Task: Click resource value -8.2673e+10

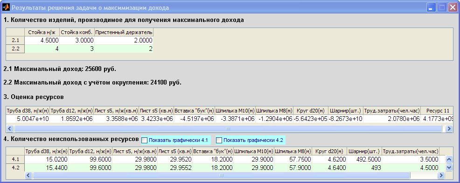Action: [346, 119]
